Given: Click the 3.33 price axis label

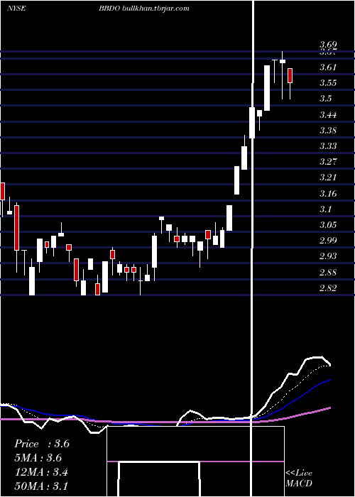Looking at the screenshot, I should [328, 146].
